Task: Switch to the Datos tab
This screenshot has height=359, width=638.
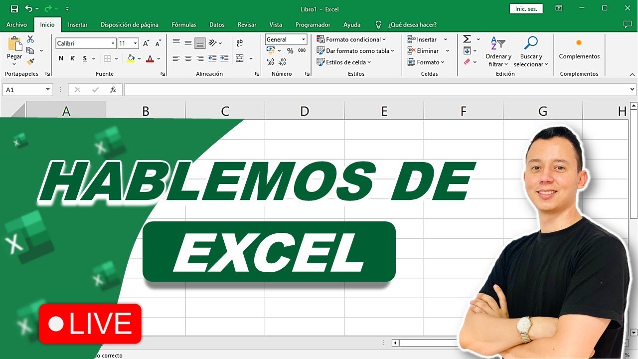Action: (217, 24)
